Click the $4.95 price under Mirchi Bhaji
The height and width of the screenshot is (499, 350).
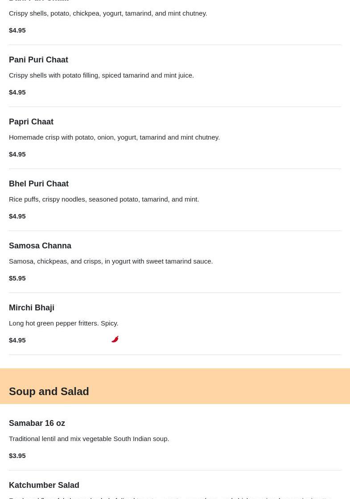tap(17, 340)
